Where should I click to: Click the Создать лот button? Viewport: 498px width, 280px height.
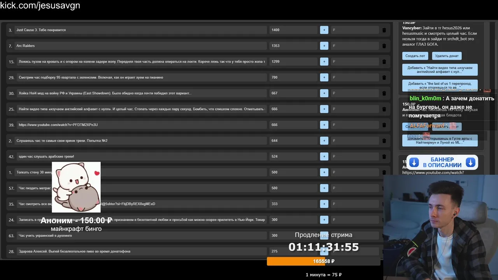point(415,56)
